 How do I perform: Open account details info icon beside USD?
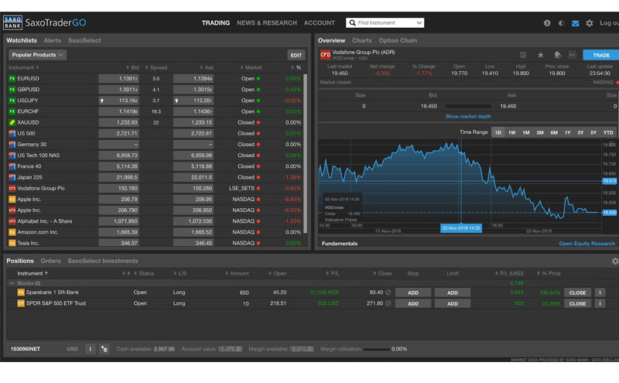90,349
